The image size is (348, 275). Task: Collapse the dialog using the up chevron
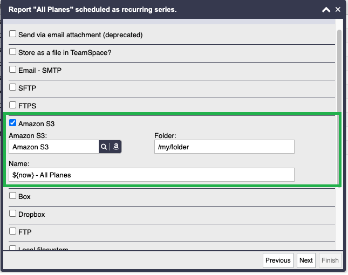pos(326,10)
